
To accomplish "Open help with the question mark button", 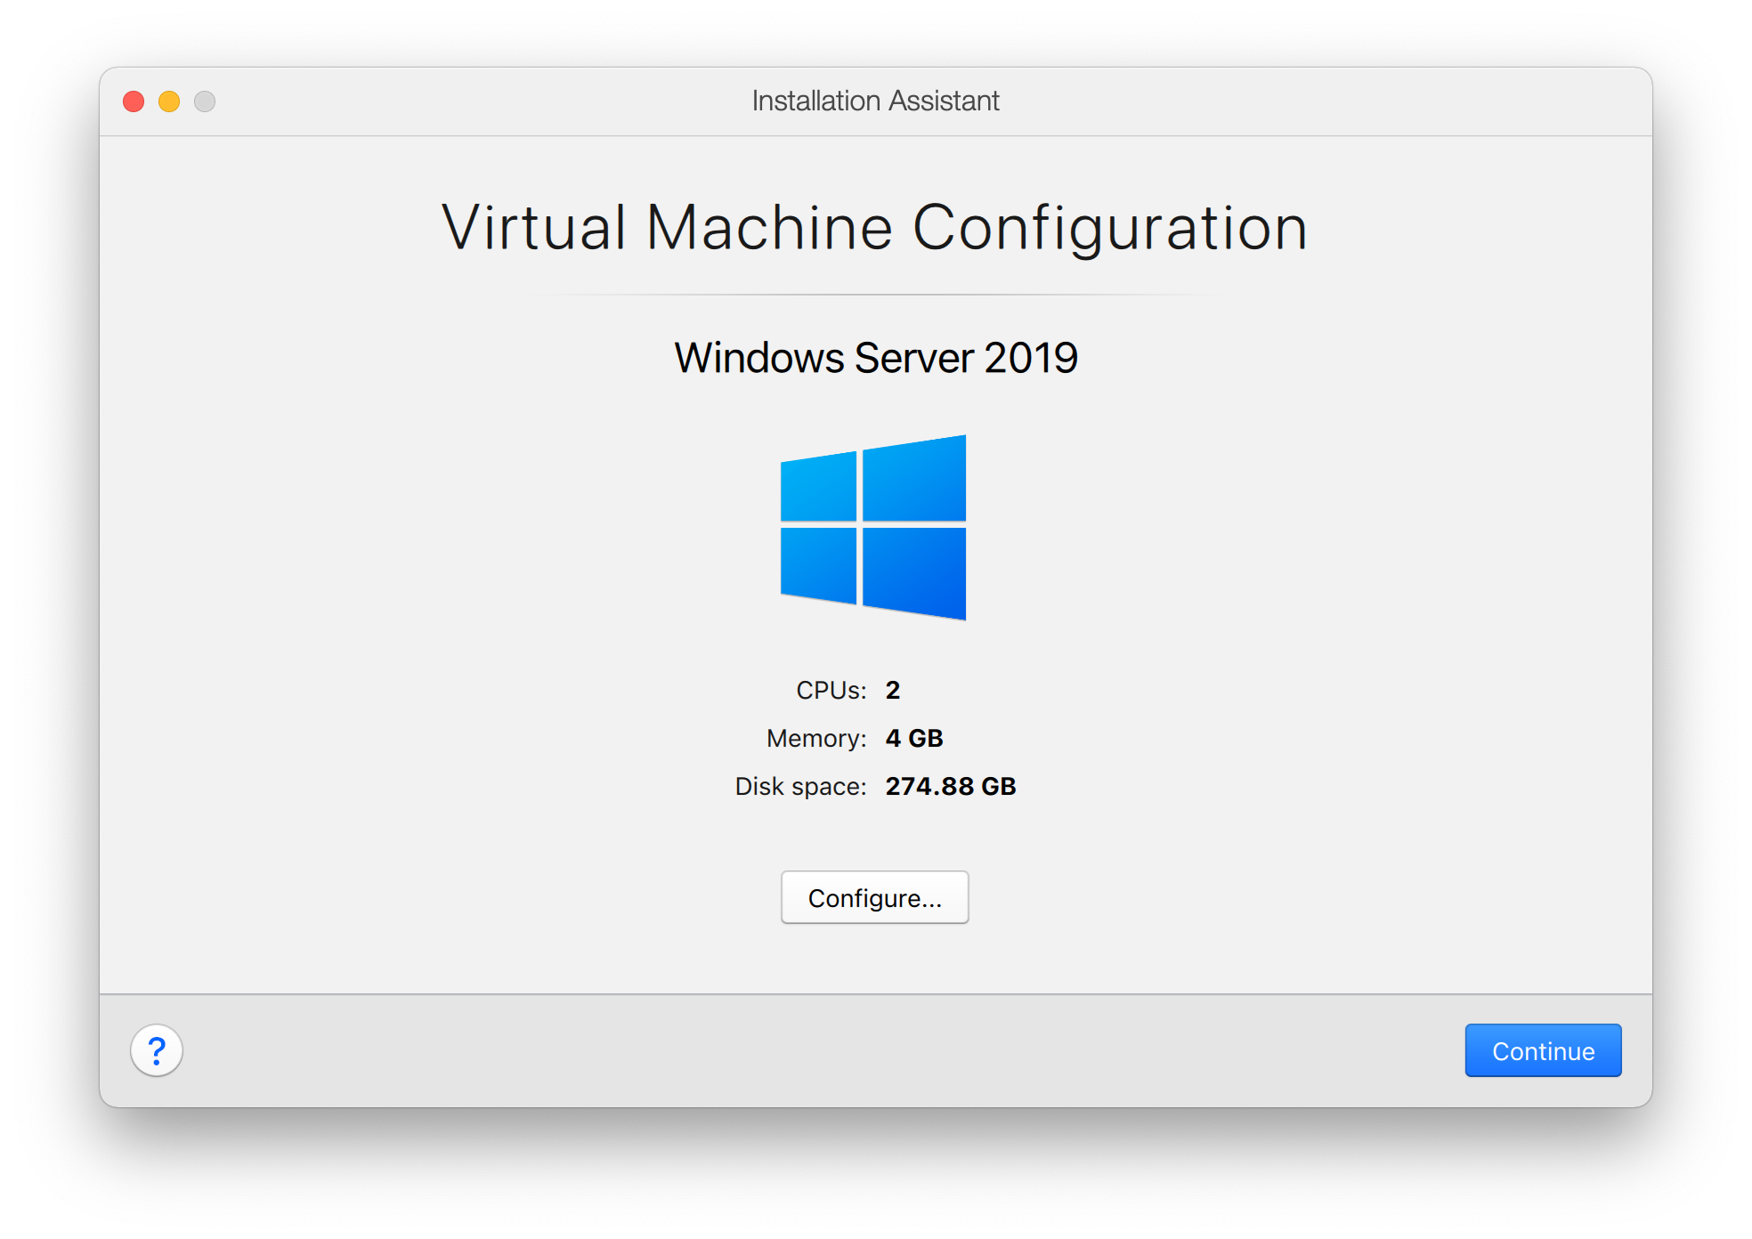I will tap(157, 1051).
